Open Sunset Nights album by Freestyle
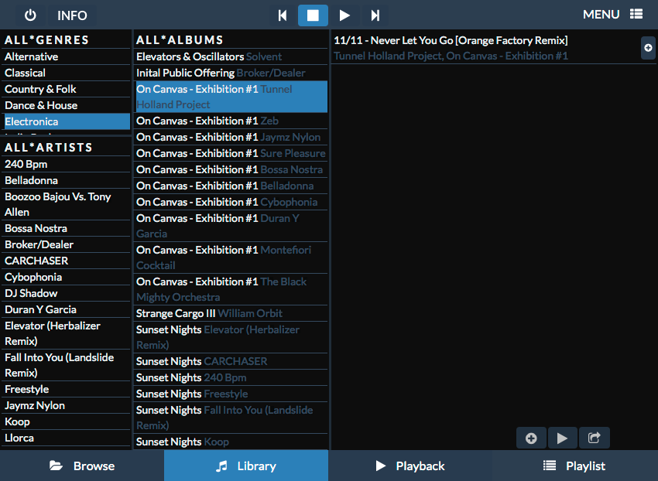 [x=231, y=394]
